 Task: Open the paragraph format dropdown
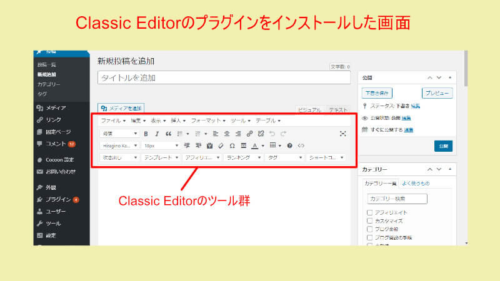[119, 134]
